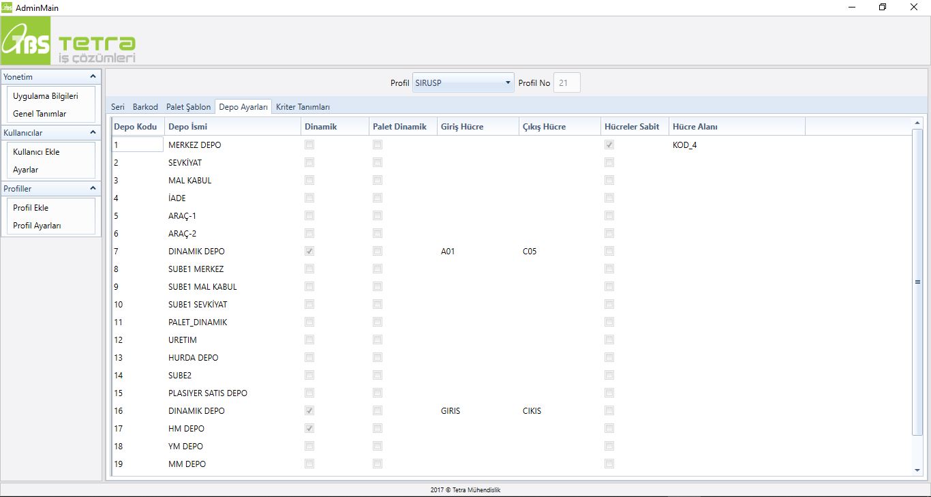Open Profil Ayarları in the sidebar
931x497 pixels.
(x=37, y=226)
